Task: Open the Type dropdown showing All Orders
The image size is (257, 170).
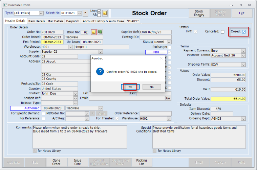Action: tap(41, 13)
